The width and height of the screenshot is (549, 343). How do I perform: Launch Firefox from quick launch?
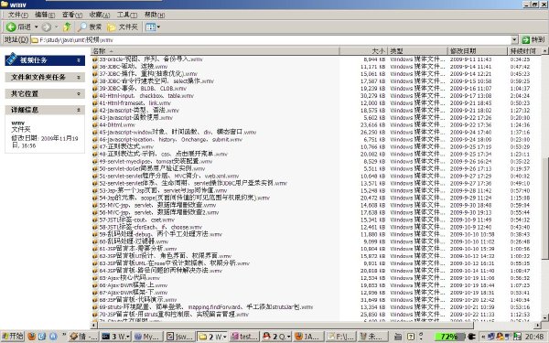pos(31,337)
